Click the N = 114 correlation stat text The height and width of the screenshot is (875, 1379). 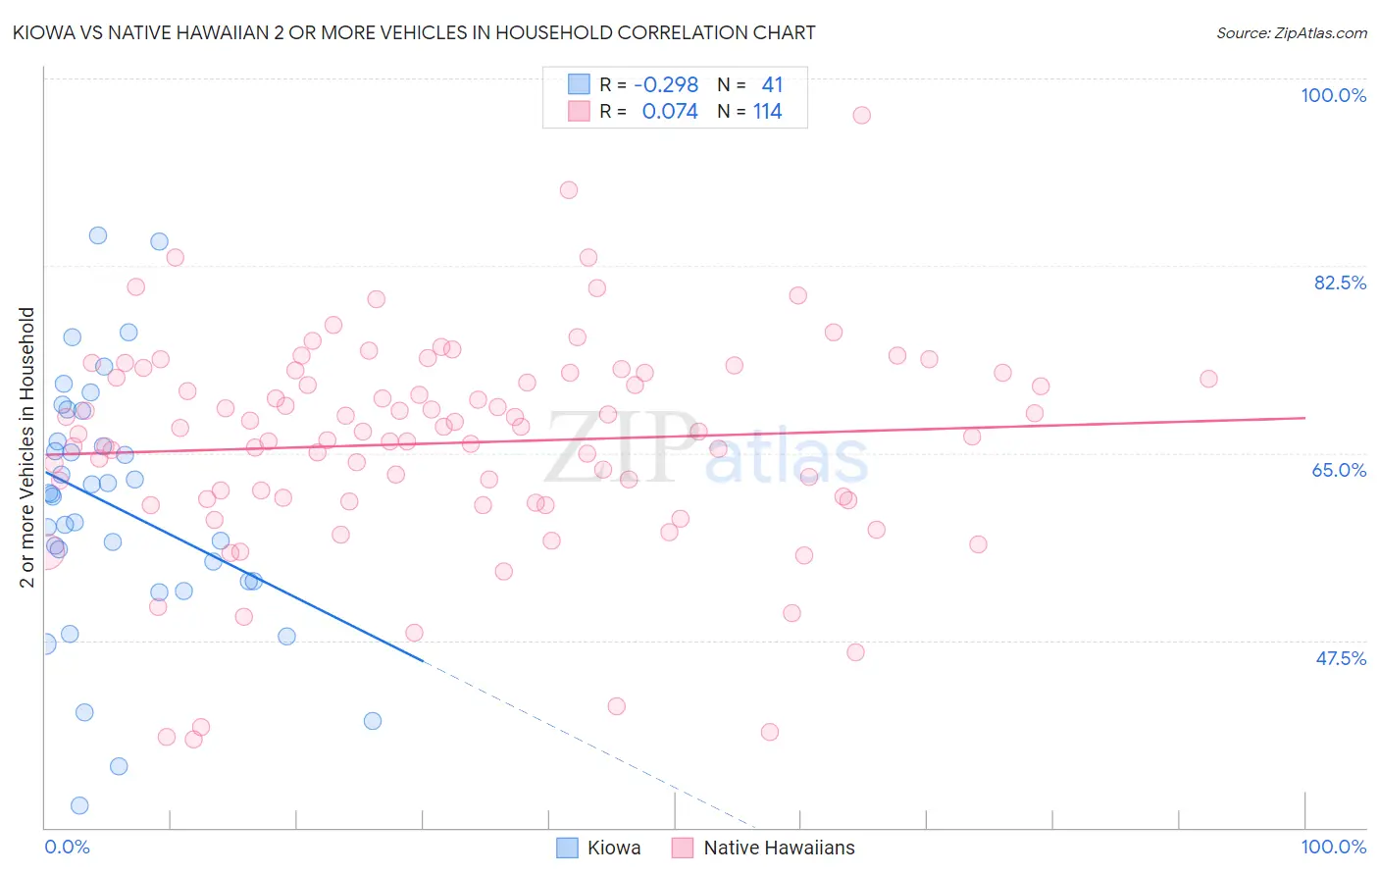[749, 111]
